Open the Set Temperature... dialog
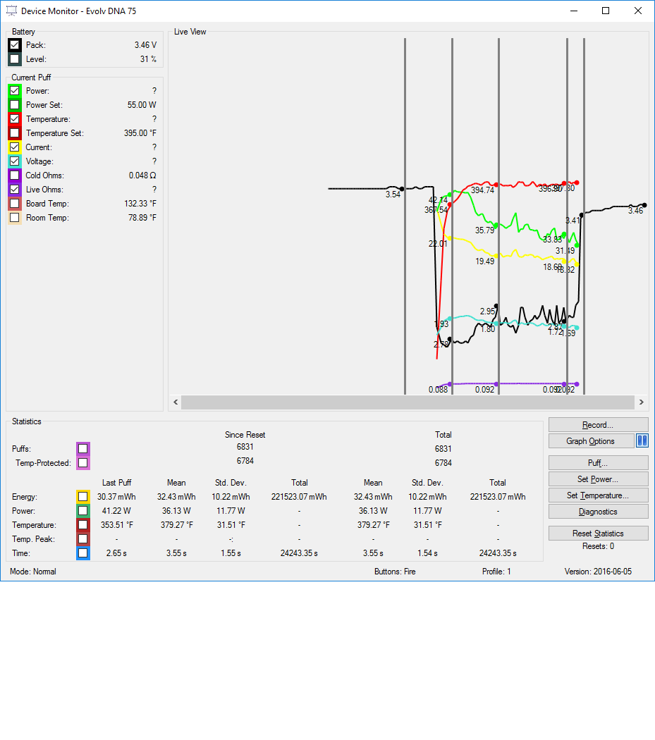The width and height of the screenshot is (655, 740). coord(598,495)
